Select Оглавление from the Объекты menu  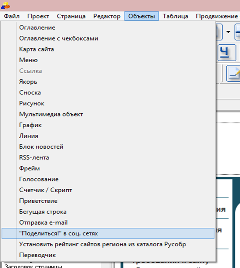tap(37, 28)
